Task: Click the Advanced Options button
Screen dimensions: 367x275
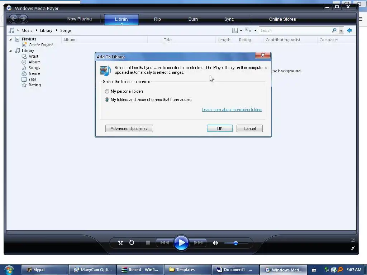Action: point(129,129)
